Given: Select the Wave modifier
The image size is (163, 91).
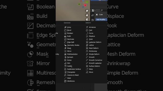Looking at the screenshot, I should 91,72.
